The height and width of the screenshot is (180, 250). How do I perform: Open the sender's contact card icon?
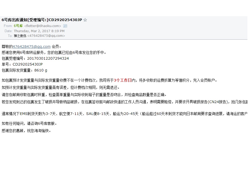tap(65, 26)
